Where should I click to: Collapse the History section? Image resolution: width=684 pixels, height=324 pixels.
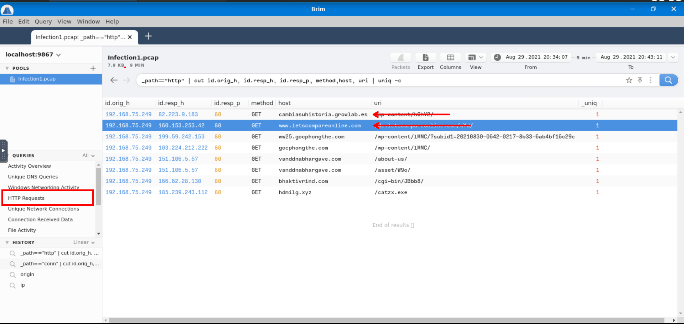(7, 242)
